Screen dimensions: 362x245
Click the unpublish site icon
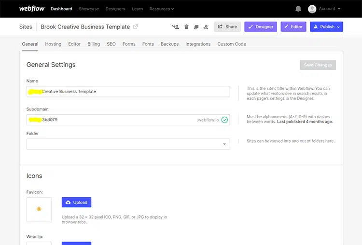[x=206, y=27]
